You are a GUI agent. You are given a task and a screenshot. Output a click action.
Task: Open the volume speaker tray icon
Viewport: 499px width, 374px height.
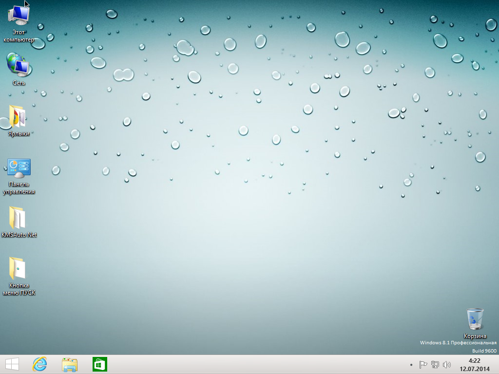[447, 364]
